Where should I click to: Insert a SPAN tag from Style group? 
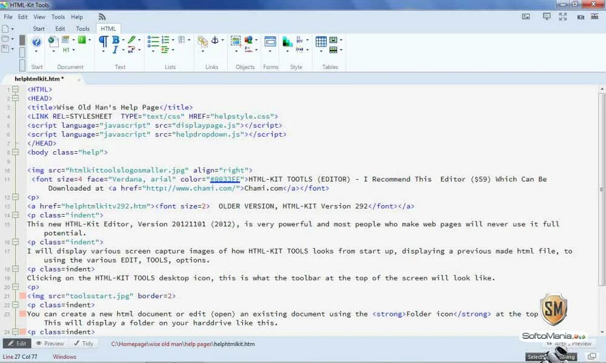tap(299, 50)
